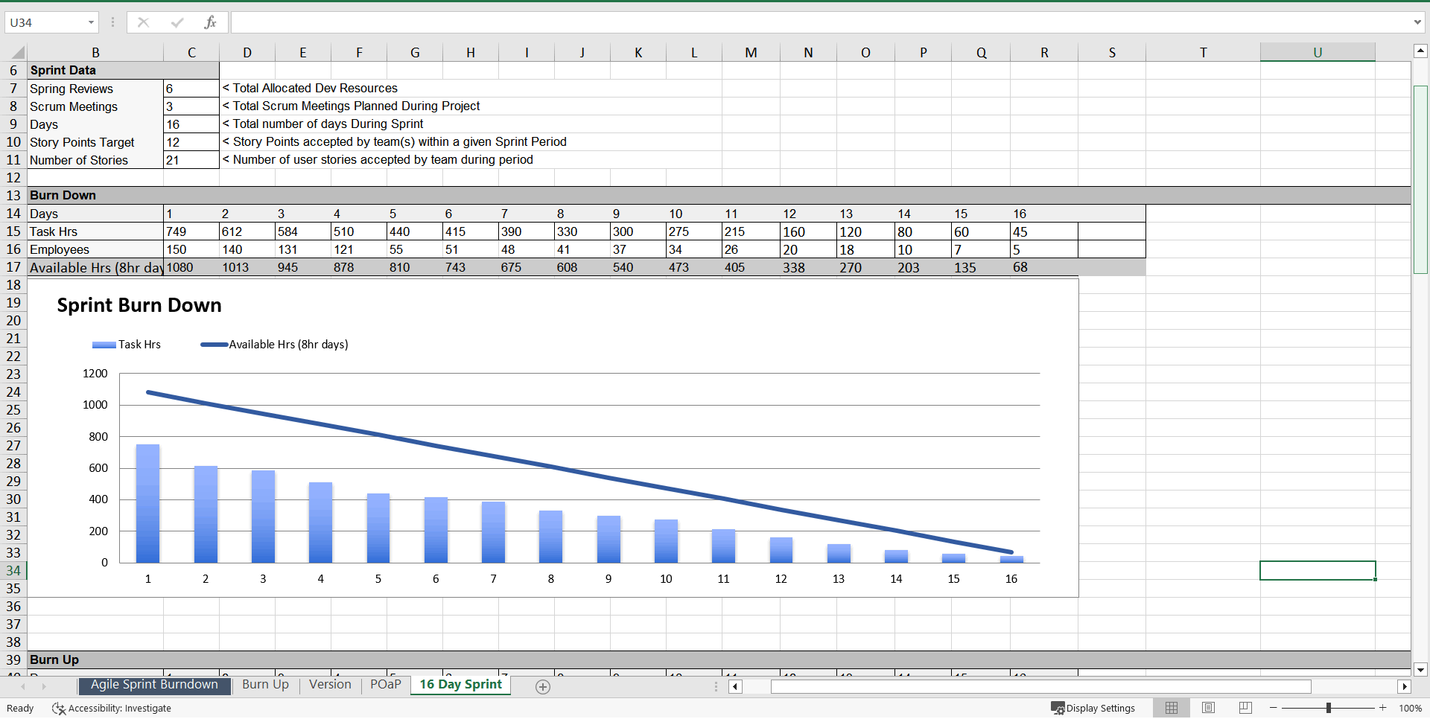Click the Zoom Out minus icon
Screen dimensions: 1430x719
[1273, 708]
